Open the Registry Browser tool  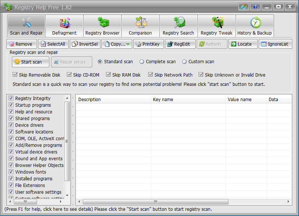tap(102, 26)
